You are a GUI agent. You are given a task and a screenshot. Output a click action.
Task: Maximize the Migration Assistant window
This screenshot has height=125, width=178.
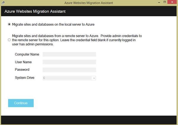(165, 2)
